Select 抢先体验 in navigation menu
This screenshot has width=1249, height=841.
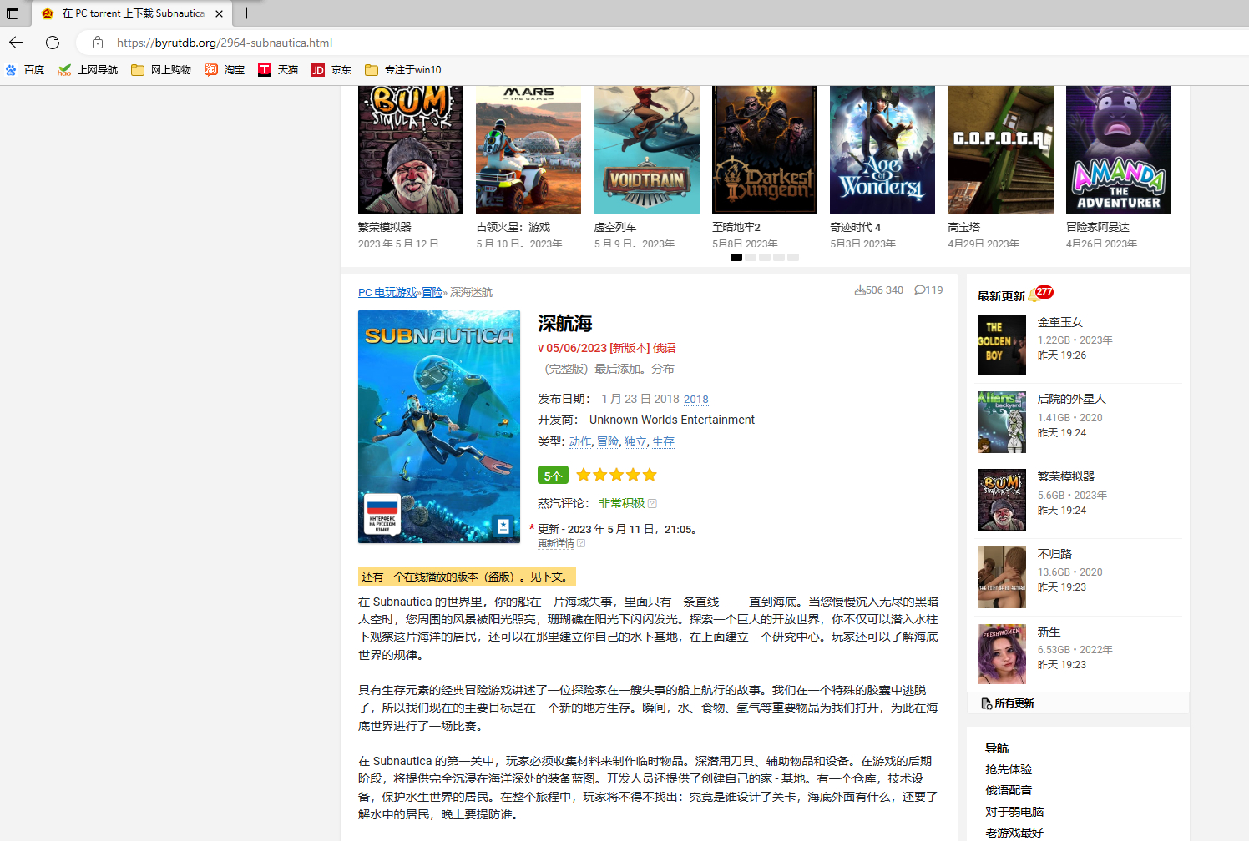pyautogui.click(x=1009, y=769)
